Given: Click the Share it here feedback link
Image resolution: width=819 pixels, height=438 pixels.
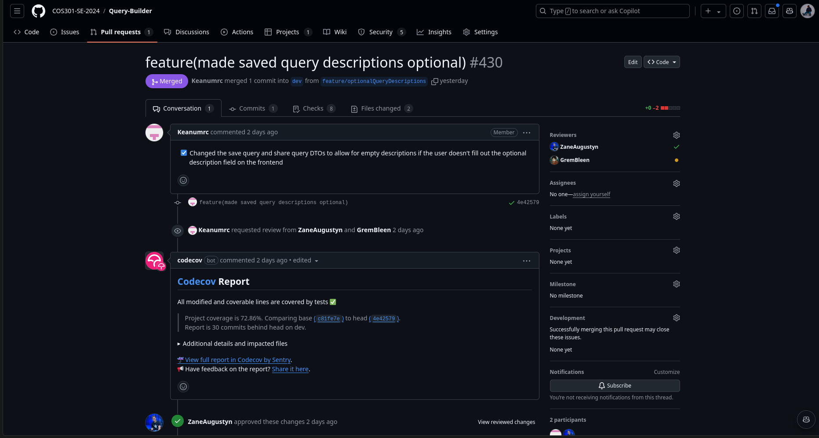Looking at the screenshot, I should click(x=290, y=369).
